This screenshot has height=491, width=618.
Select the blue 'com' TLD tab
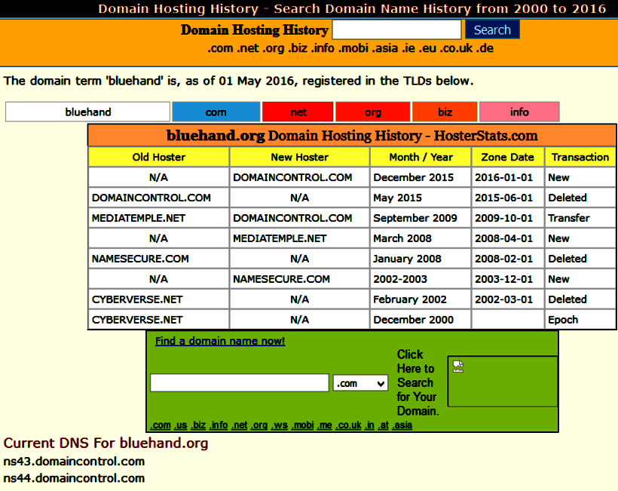click(x=216, y=112)
